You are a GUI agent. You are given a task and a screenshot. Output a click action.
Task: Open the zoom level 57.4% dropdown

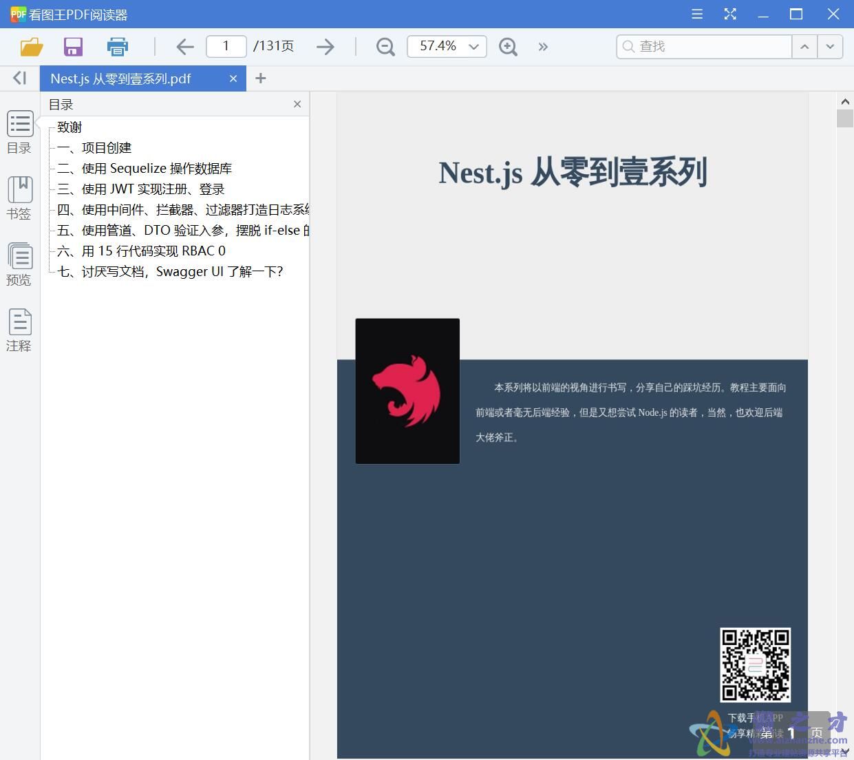[x=447, y=46]
